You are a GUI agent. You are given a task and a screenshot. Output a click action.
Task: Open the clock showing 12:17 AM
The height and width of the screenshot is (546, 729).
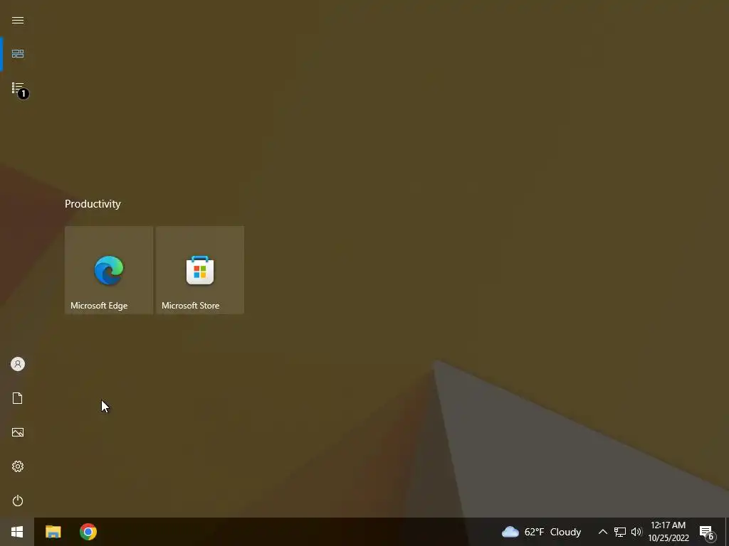point(668,532)
